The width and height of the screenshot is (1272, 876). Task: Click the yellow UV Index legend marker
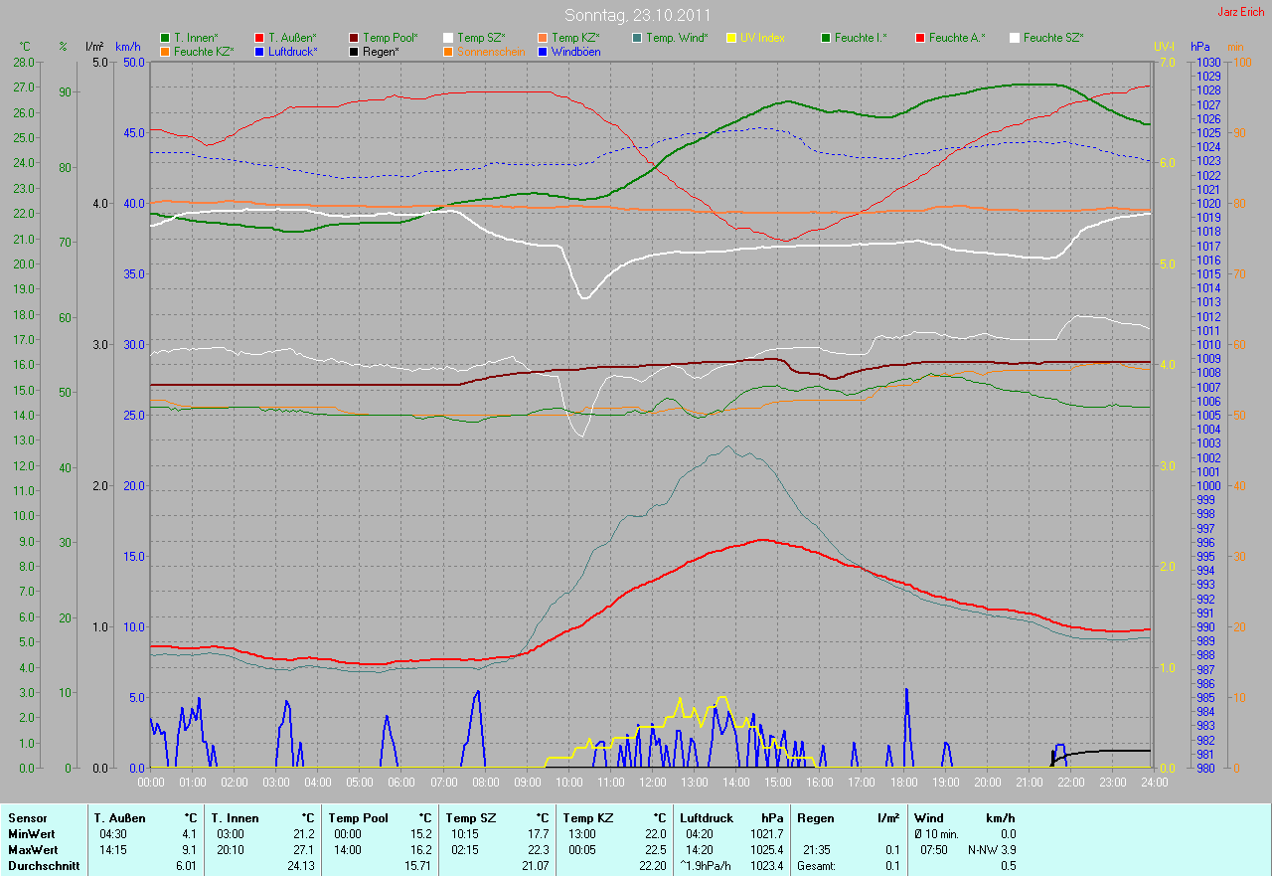(x=731, y=38)
